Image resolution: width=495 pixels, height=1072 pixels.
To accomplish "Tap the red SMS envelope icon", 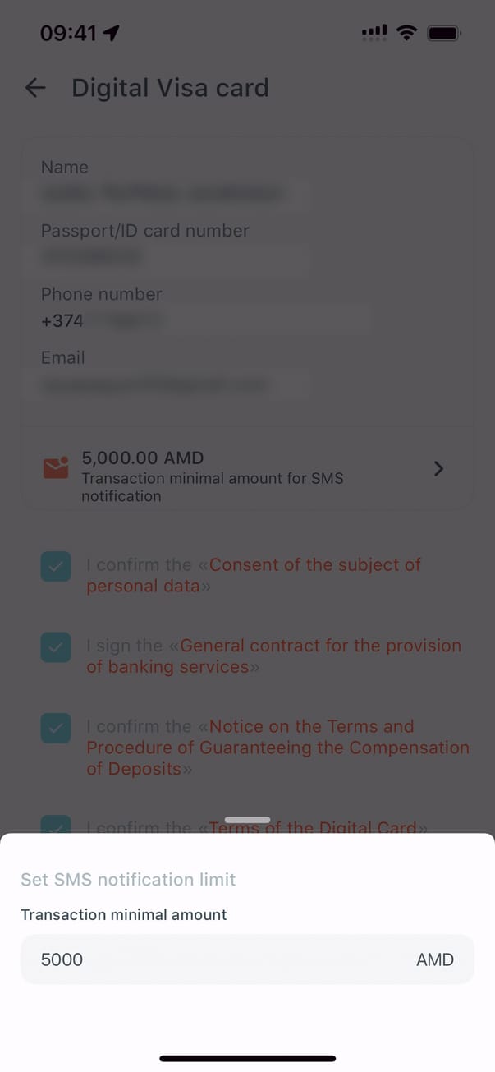I will tap(56, 468).
